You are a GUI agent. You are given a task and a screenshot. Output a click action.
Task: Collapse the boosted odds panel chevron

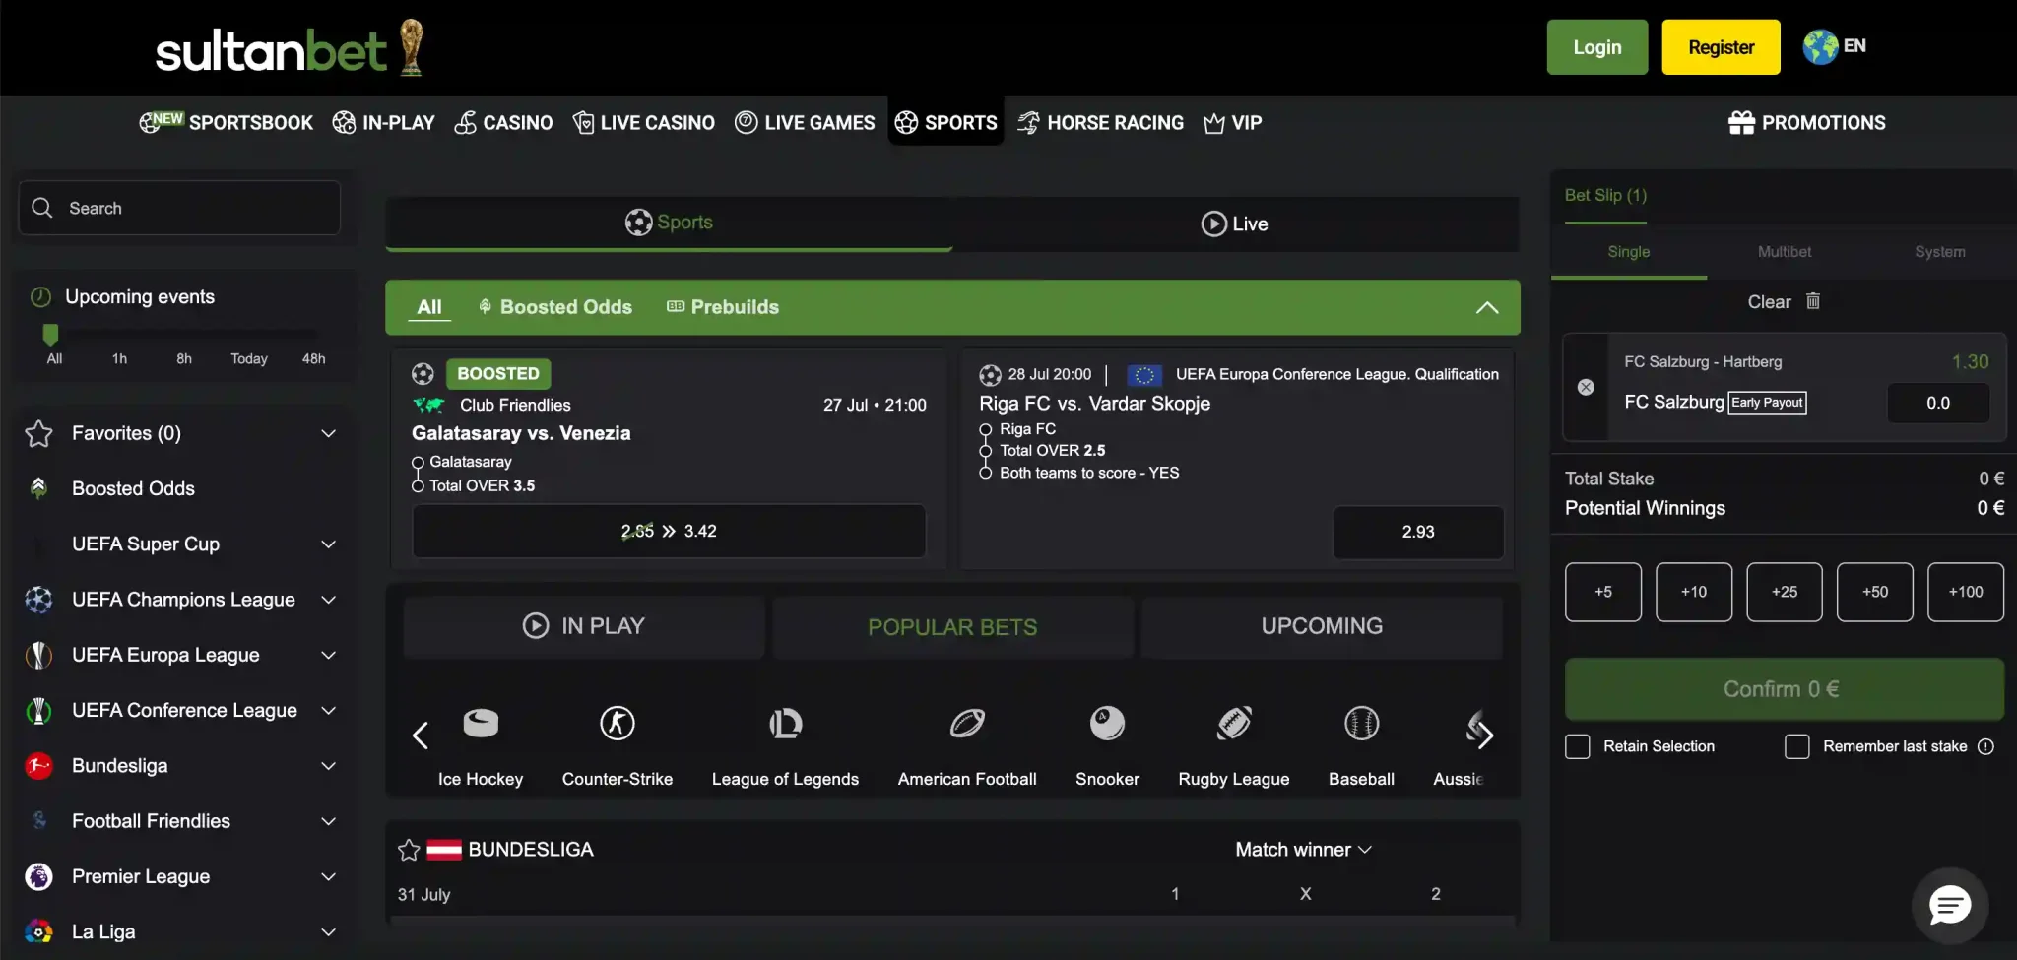1487,307
